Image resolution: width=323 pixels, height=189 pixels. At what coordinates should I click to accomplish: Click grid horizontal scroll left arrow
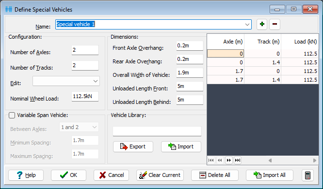270,160
